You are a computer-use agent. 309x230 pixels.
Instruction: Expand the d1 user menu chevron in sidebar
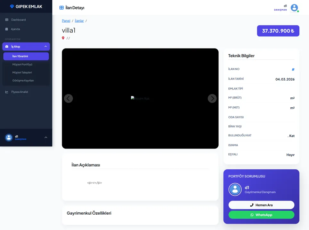(45, 137)
